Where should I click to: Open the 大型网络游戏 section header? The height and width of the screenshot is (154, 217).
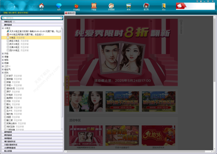(32, 148)
